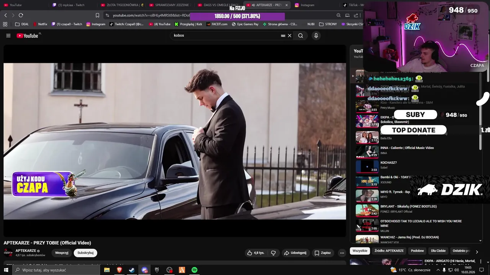Screen dimensions: 490x275
Task: Play INNA - Caliente from playlist
Action: 417,152
